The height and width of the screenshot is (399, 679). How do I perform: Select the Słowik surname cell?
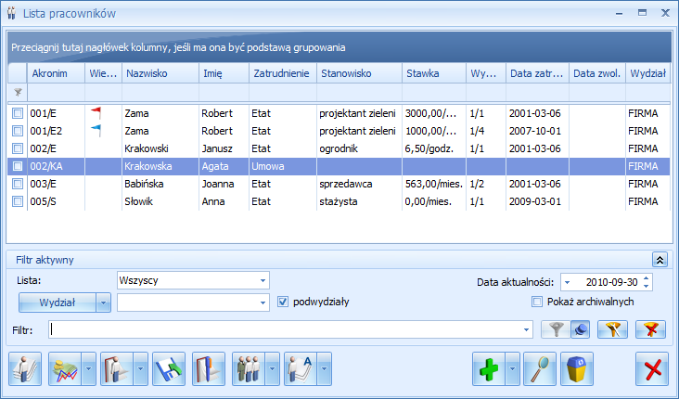click(x=160, y=201)
